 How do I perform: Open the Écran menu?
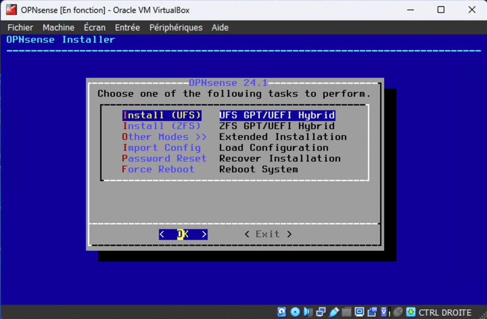point(95,27)
